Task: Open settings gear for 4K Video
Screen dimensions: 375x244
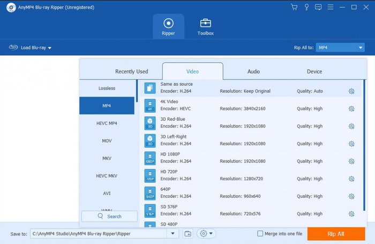Action: 351,109
